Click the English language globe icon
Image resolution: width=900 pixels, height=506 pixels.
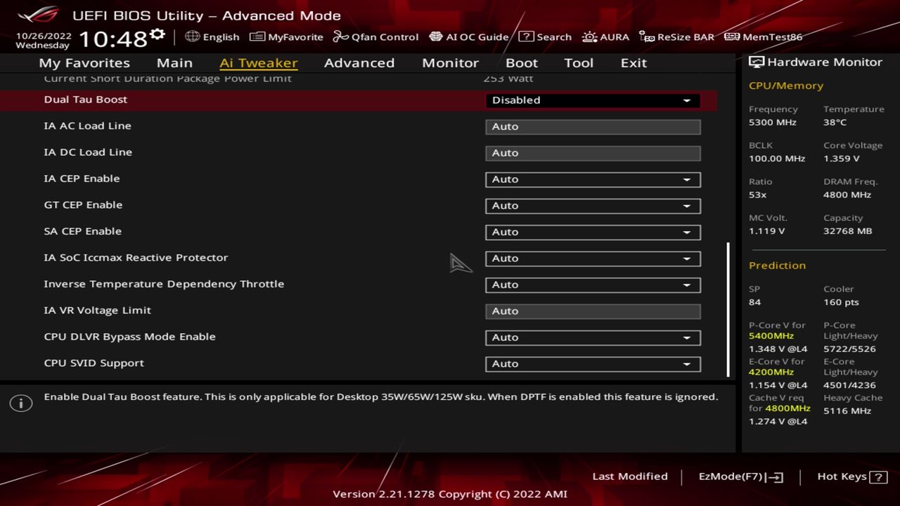click(193, 37)
